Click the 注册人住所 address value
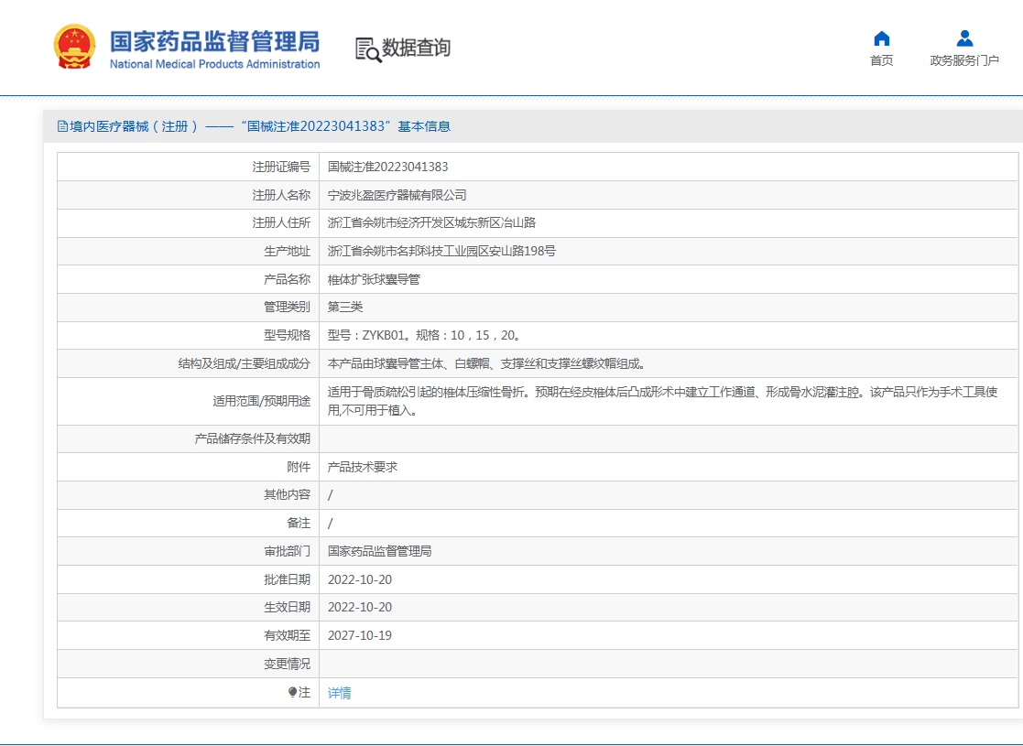This screenshot has height=746, width=1023. 431,223
